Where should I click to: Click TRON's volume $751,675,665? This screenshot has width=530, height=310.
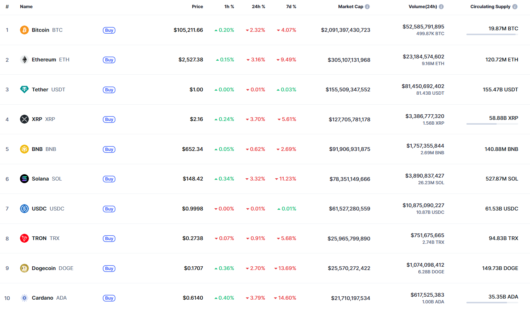point(428,235)
